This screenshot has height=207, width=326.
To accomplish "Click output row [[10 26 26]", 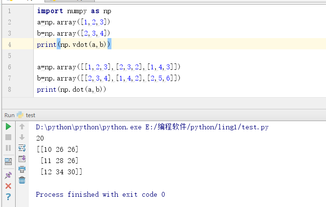I will [x=58, y=149].
